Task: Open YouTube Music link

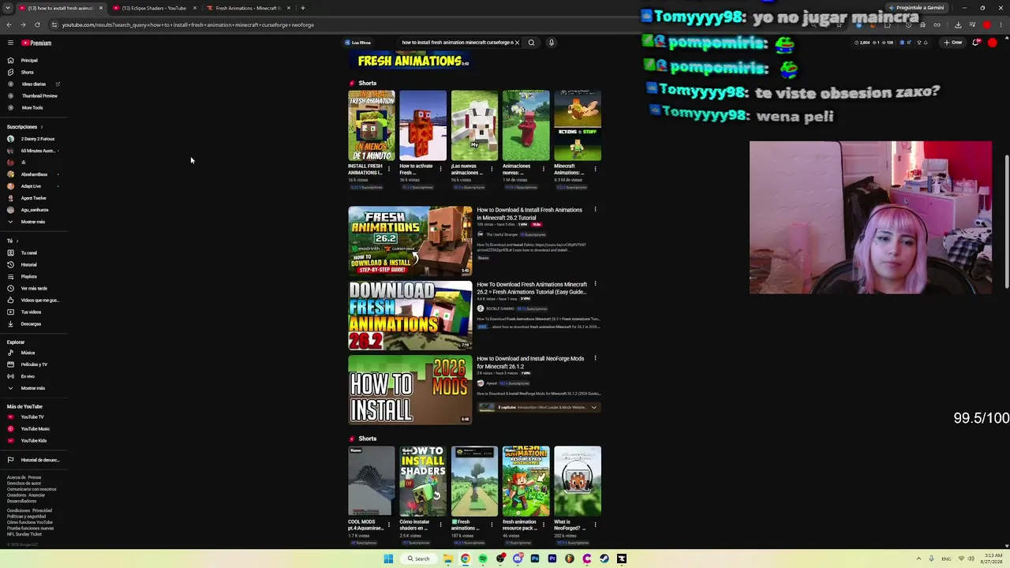Action: (35, 428)
